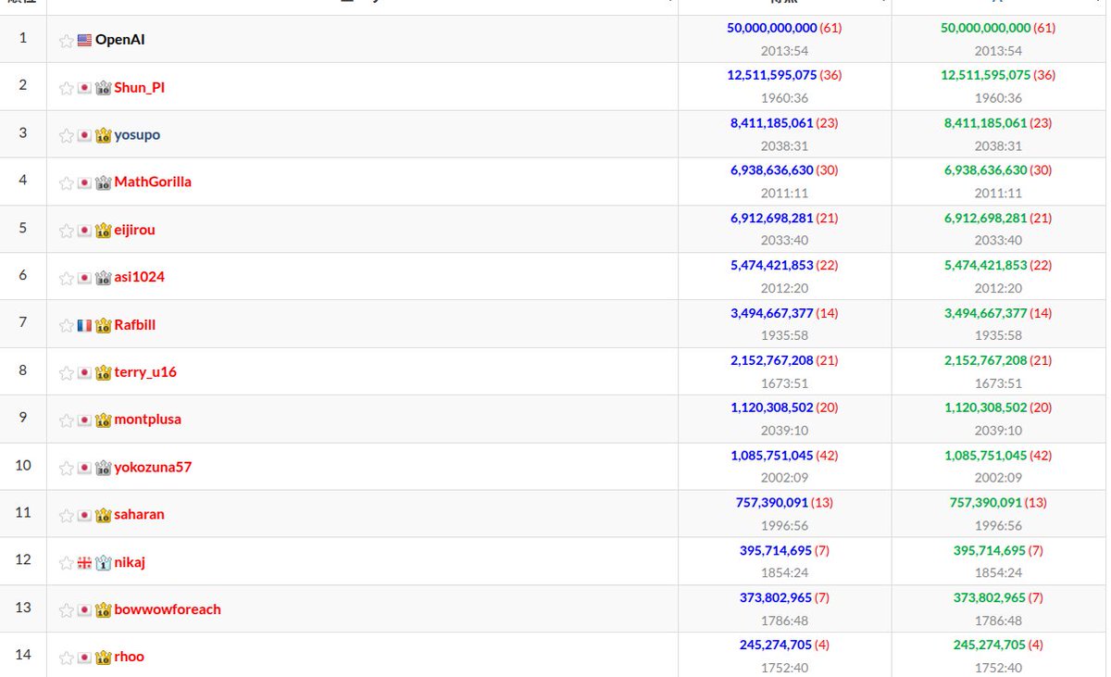Click the gold crown badge beside Rafbill

[103, 326]
